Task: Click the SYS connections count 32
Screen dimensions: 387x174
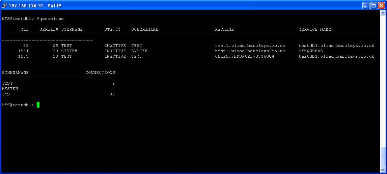Action: 112,94
